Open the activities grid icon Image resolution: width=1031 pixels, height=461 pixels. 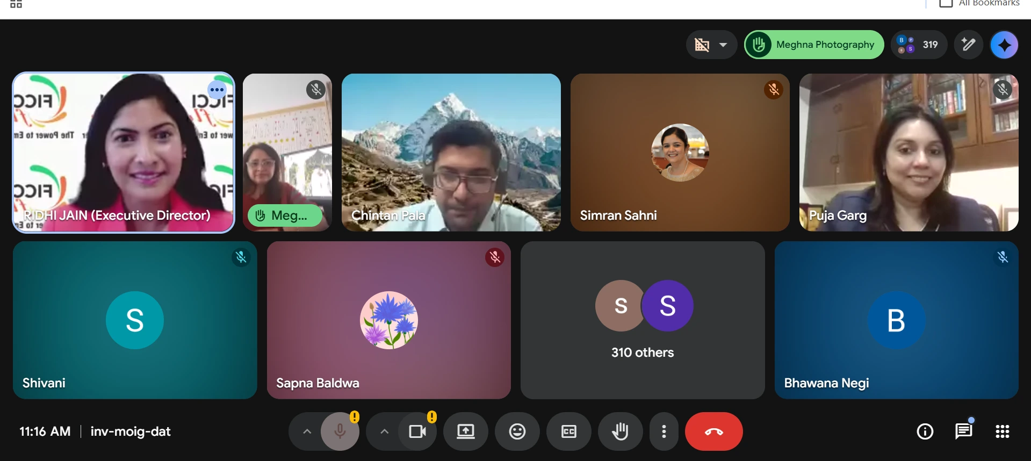click(1002, 431)
